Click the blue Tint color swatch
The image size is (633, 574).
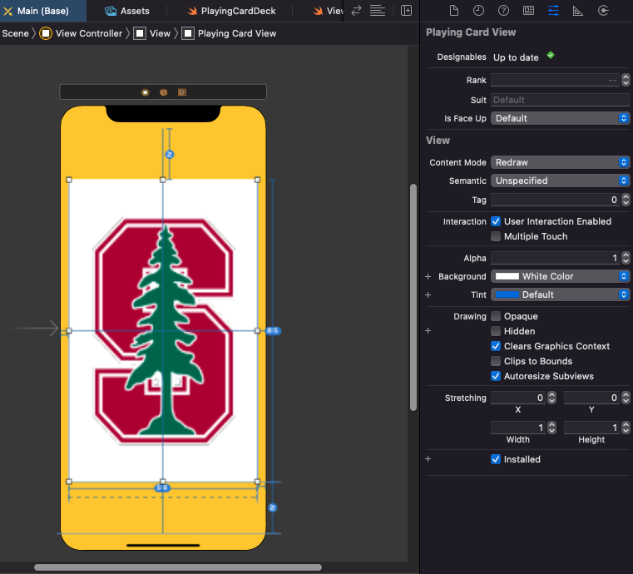507,294
